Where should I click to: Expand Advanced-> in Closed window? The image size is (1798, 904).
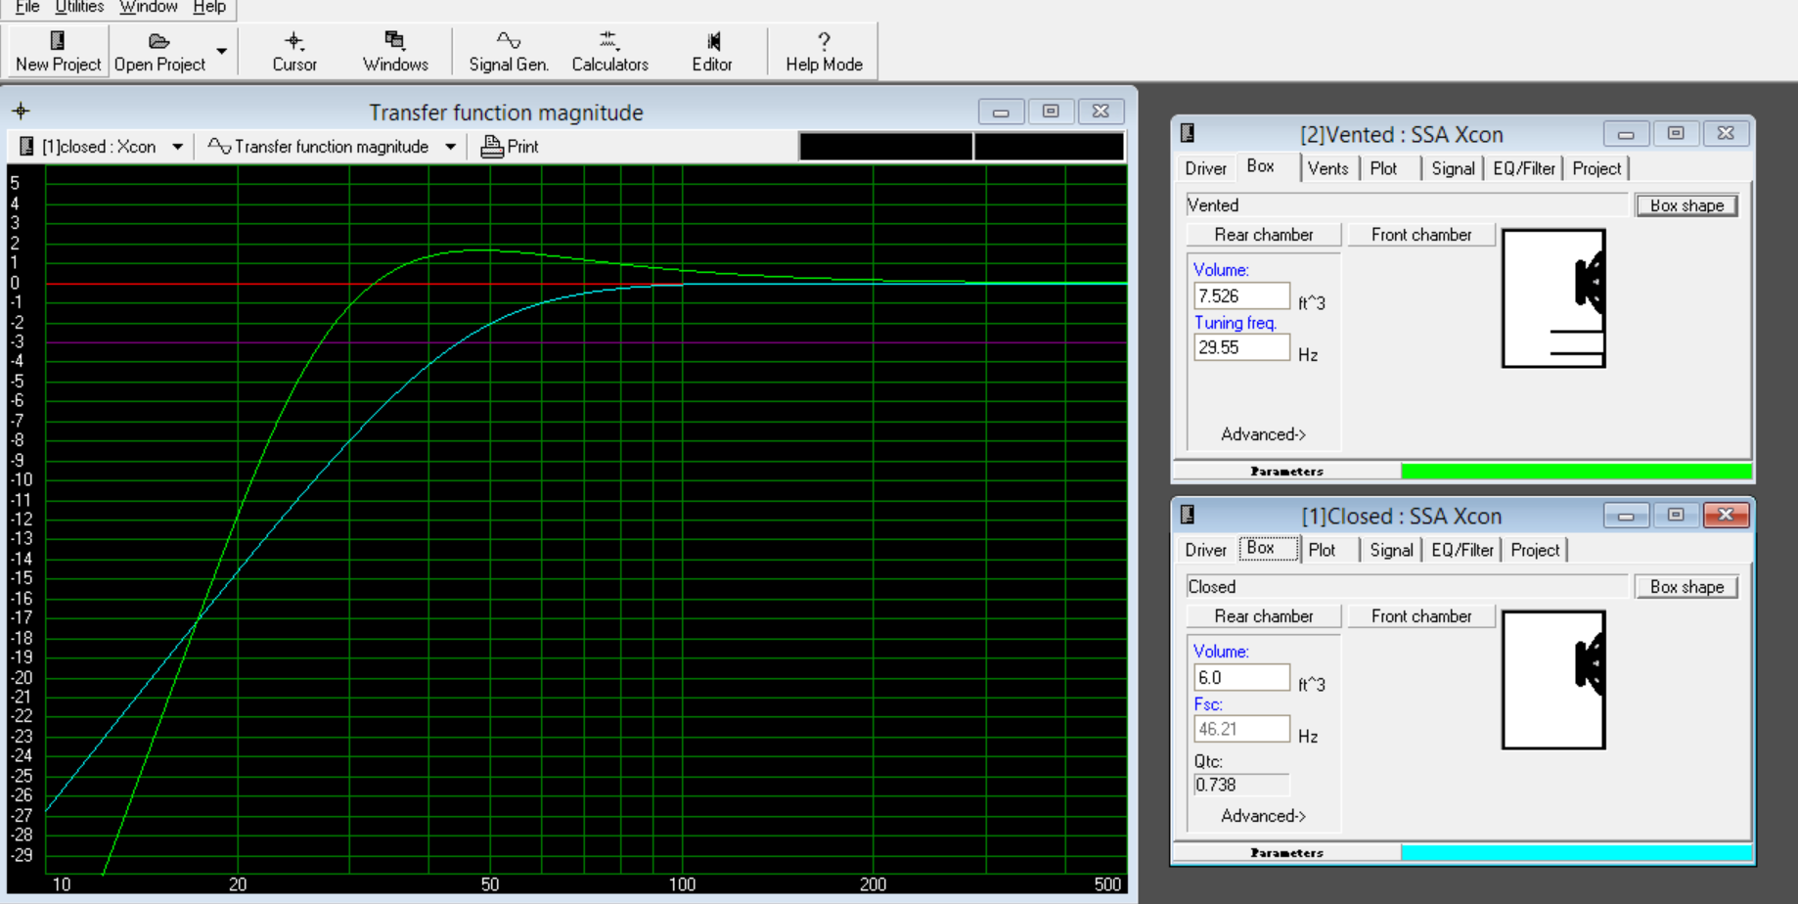pos(1263,816)
